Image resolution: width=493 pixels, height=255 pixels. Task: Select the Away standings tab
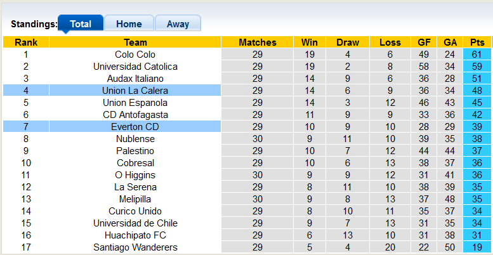tap(178, 24)
